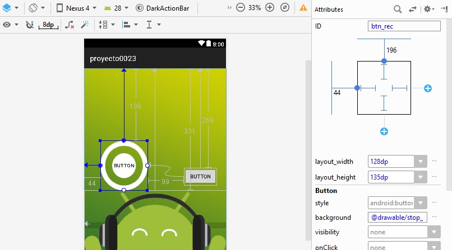Screen dimensions: 452x250
Task: Clear all constraints
Action: click(x=70, y=25)
